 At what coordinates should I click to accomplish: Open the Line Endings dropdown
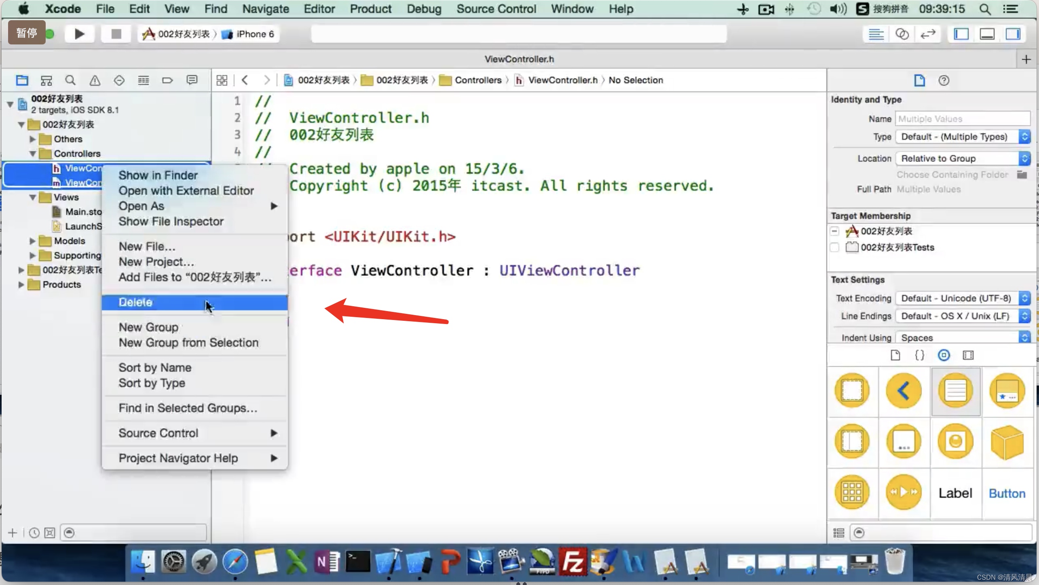(x=963, y=316)
